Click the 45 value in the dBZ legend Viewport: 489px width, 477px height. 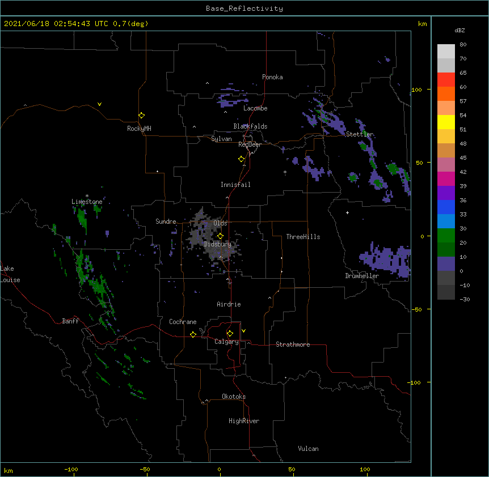[463, 157]
